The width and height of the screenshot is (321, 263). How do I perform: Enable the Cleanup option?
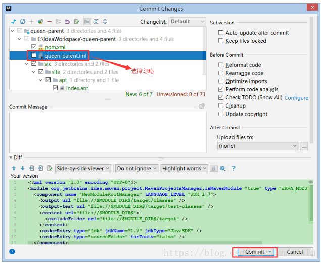pyautogui.click(x=221, y=106)
